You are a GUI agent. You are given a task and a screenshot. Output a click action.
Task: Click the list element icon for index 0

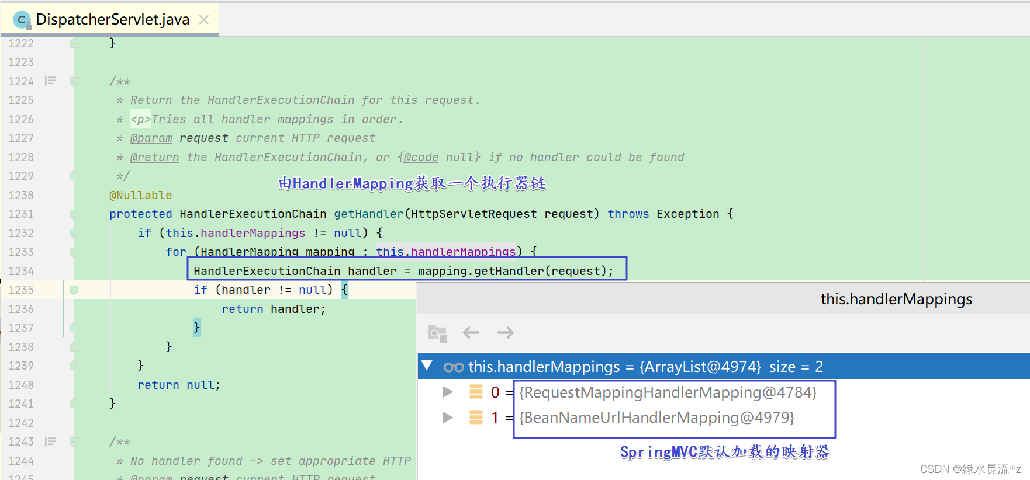476,392
